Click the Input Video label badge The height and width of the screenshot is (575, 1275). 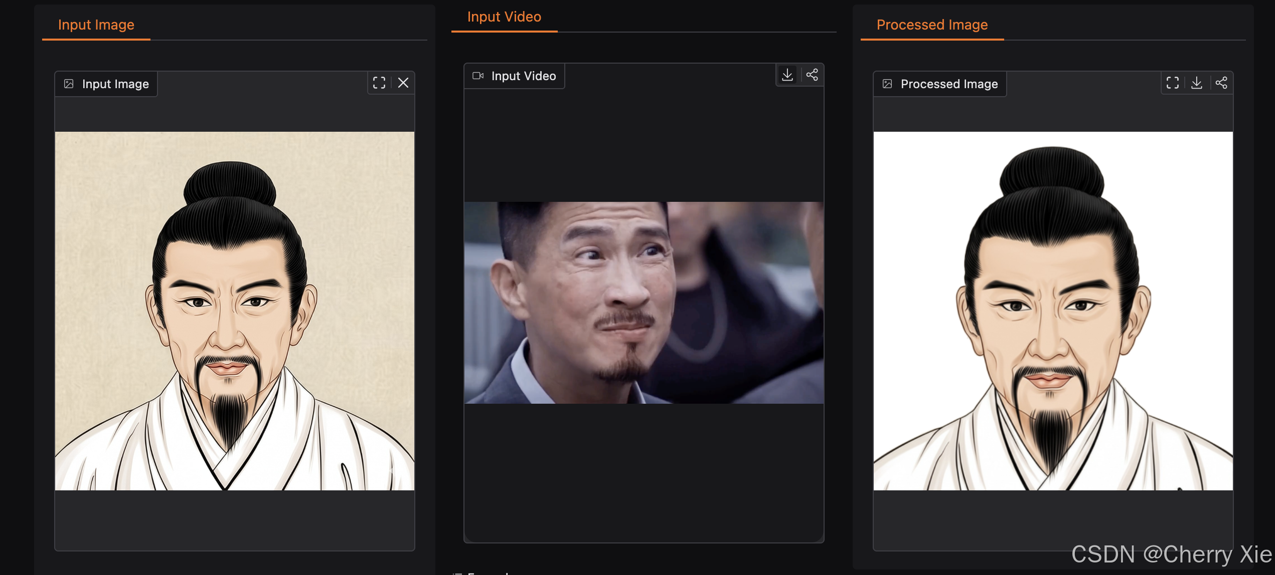click(524, 76)
